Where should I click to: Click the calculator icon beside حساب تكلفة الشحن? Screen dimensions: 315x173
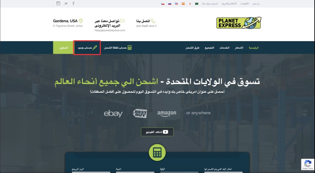(130, 48)
